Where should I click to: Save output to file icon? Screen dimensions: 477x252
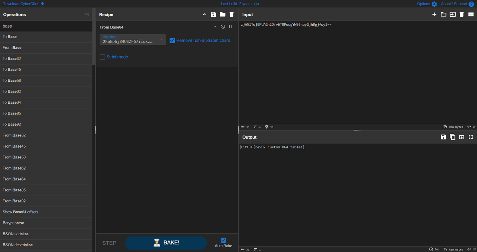point(443,137)
